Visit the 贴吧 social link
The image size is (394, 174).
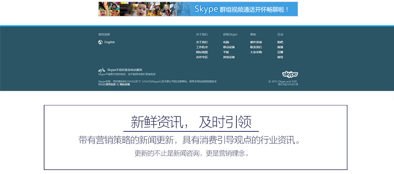click(280, 42)
